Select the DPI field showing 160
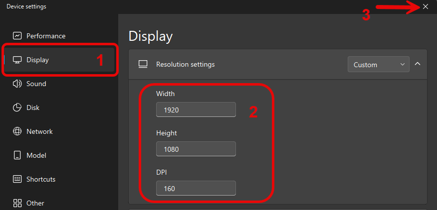Image resolution: width=437 pixels, height=210 pixels. 196,188
